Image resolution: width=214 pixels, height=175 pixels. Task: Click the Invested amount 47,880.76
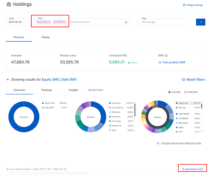point(20,62)
